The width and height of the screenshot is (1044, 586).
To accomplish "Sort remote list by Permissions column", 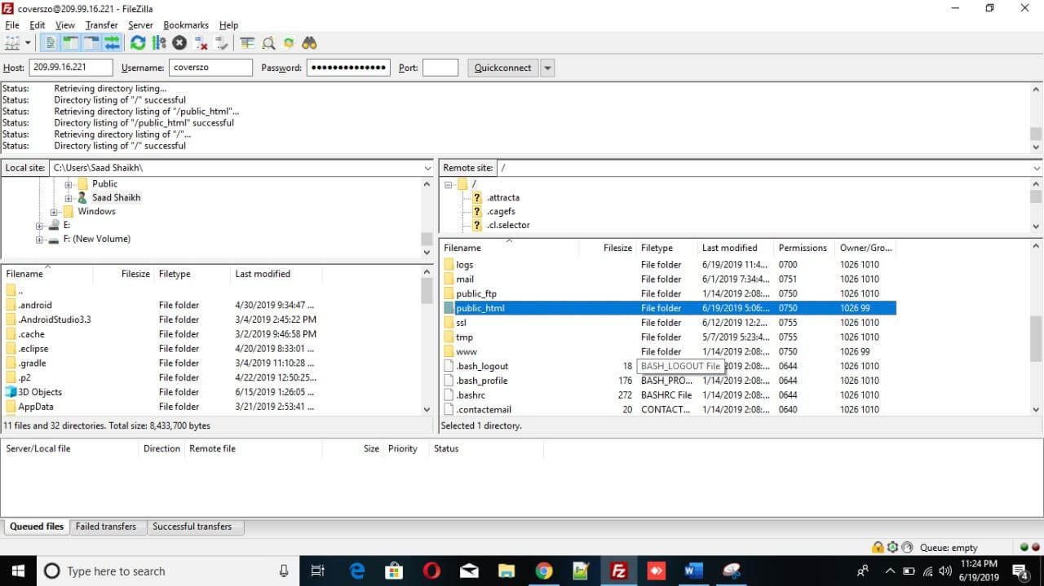I will point(803,248).
